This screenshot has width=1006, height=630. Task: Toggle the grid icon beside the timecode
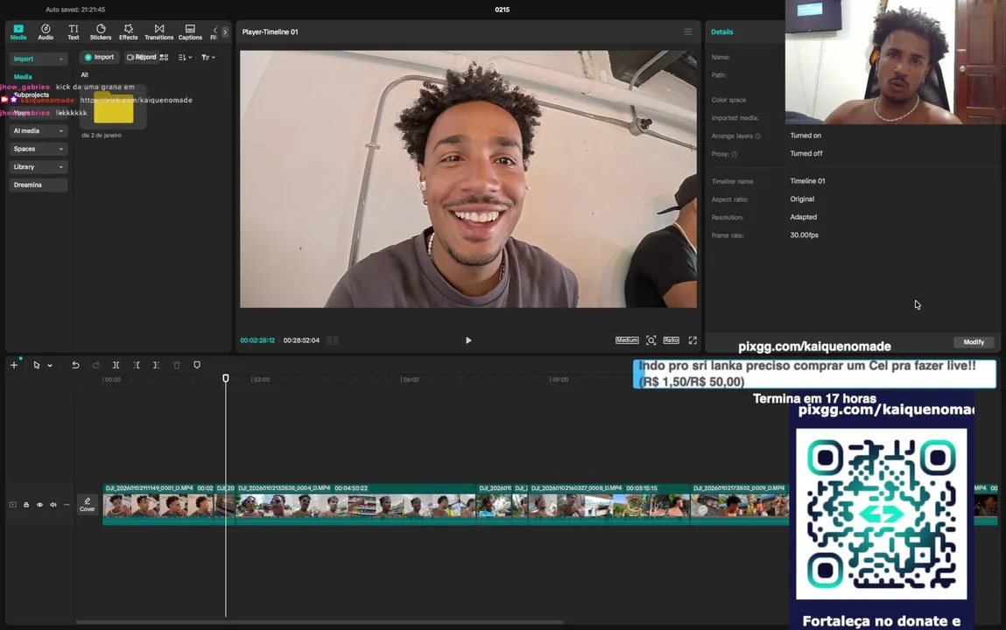pyautogui.click(x=333, y=340)
